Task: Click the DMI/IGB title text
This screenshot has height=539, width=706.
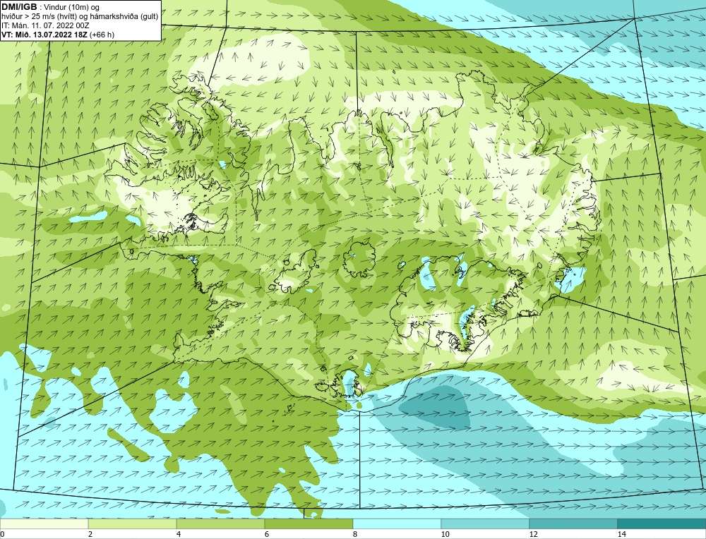Action: tap(19, 7)
